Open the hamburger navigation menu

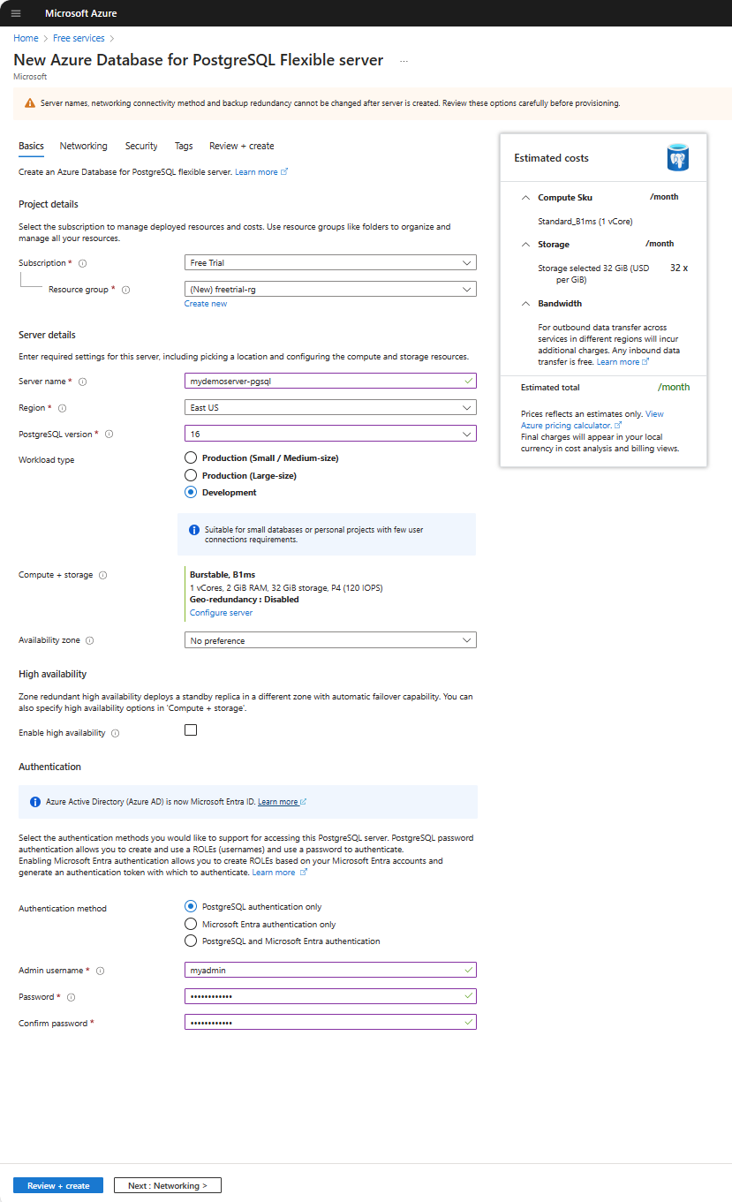14,13
